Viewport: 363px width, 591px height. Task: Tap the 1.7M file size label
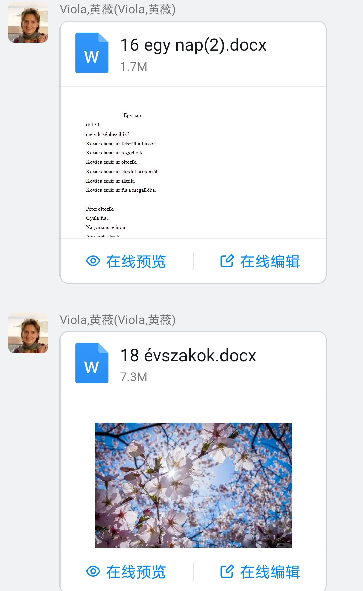point(134,67)
